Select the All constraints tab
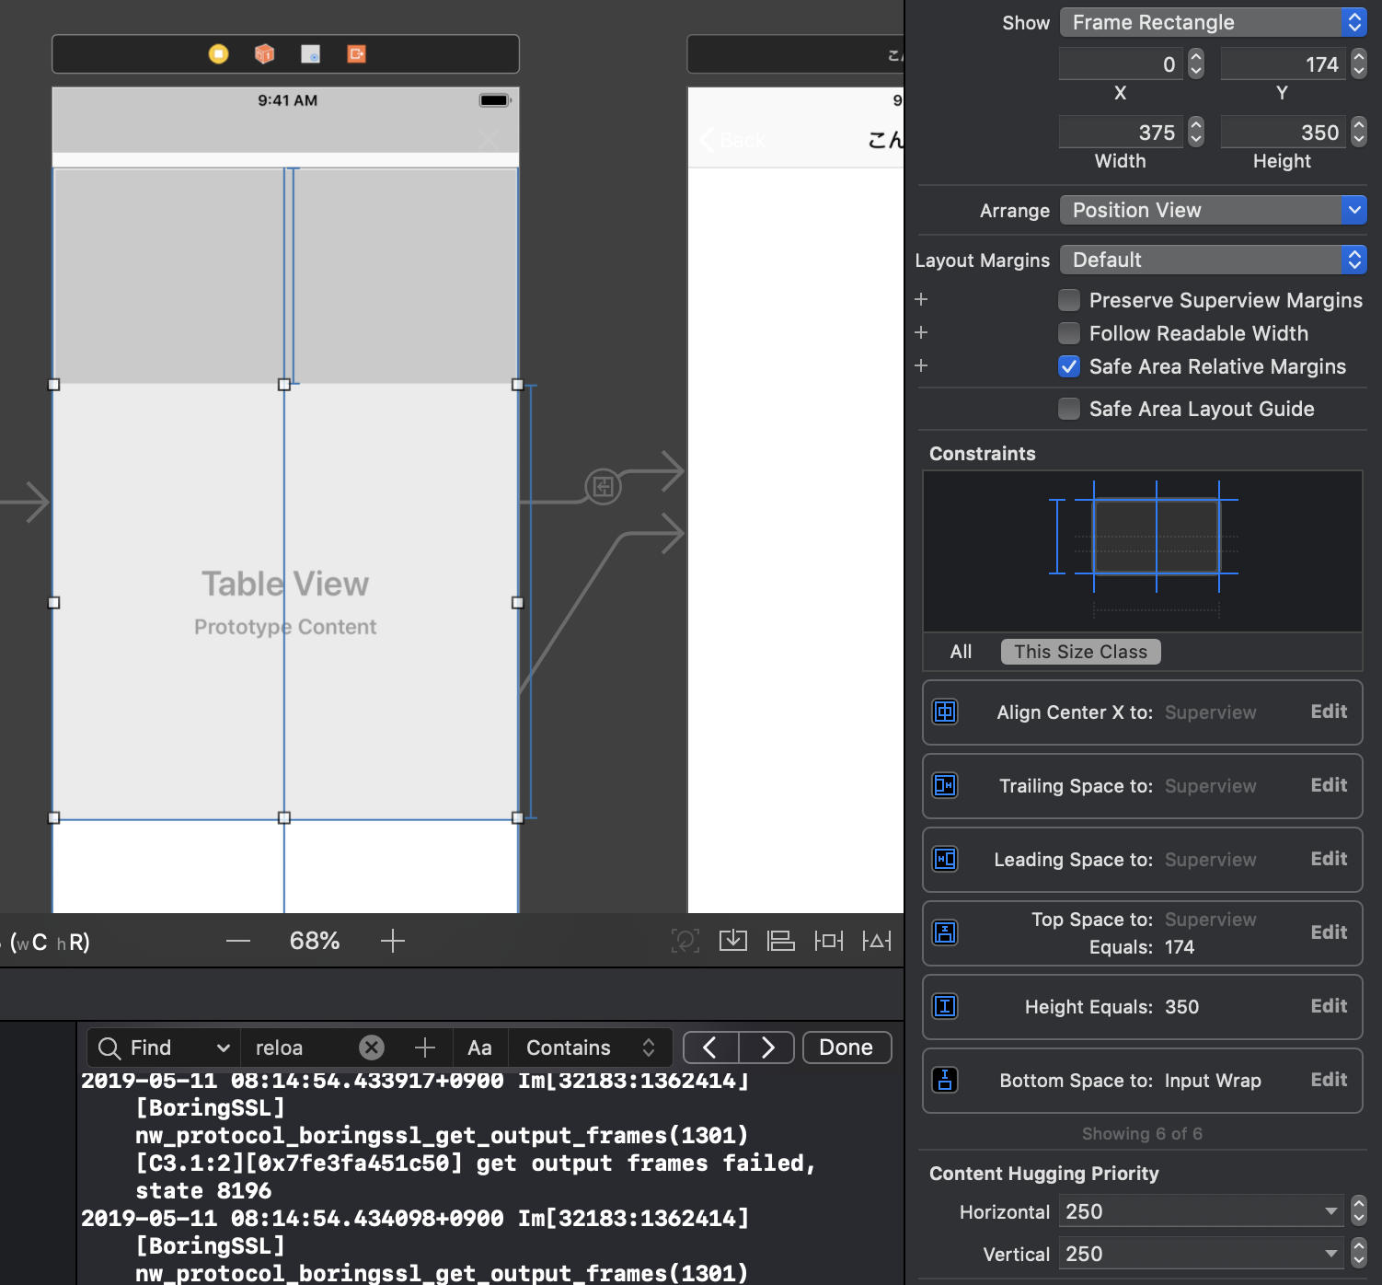This screenshot has height=1285, width=1382. [960, 651]
